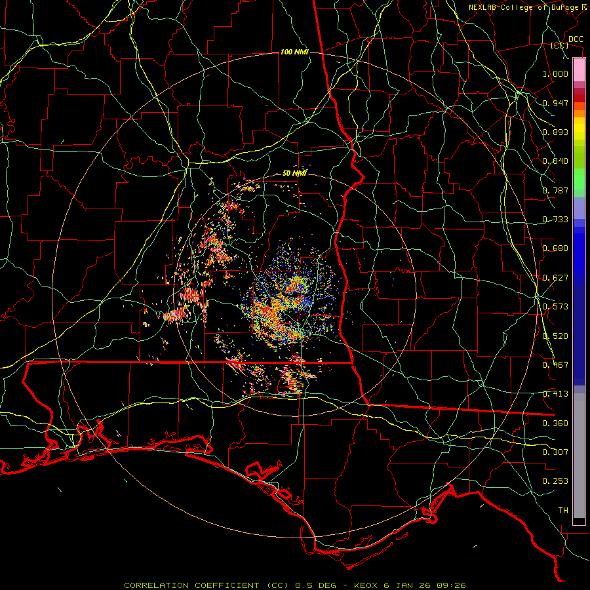Click the 0.680 legend value
Viewport: 590px width, 590px height.
555,248
